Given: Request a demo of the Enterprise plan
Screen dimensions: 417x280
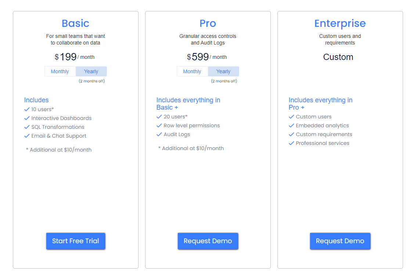Looking at the screenshot, I should [x=340, y=241].
